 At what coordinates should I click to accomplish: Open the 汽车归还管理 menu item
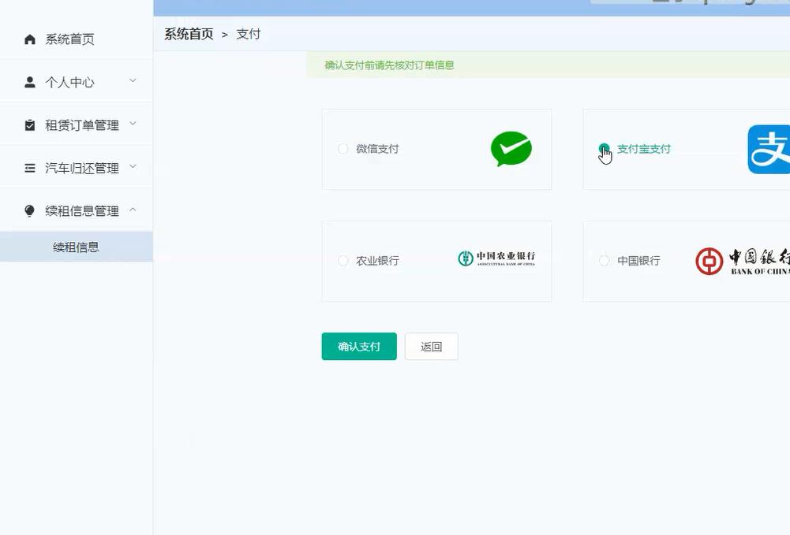(x=76, y=168)
